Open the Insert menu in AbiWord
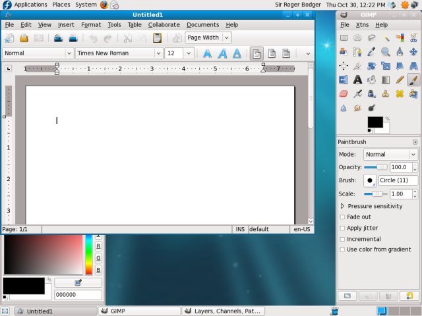The height and width of the screenshot is (316, 422). 66,25
